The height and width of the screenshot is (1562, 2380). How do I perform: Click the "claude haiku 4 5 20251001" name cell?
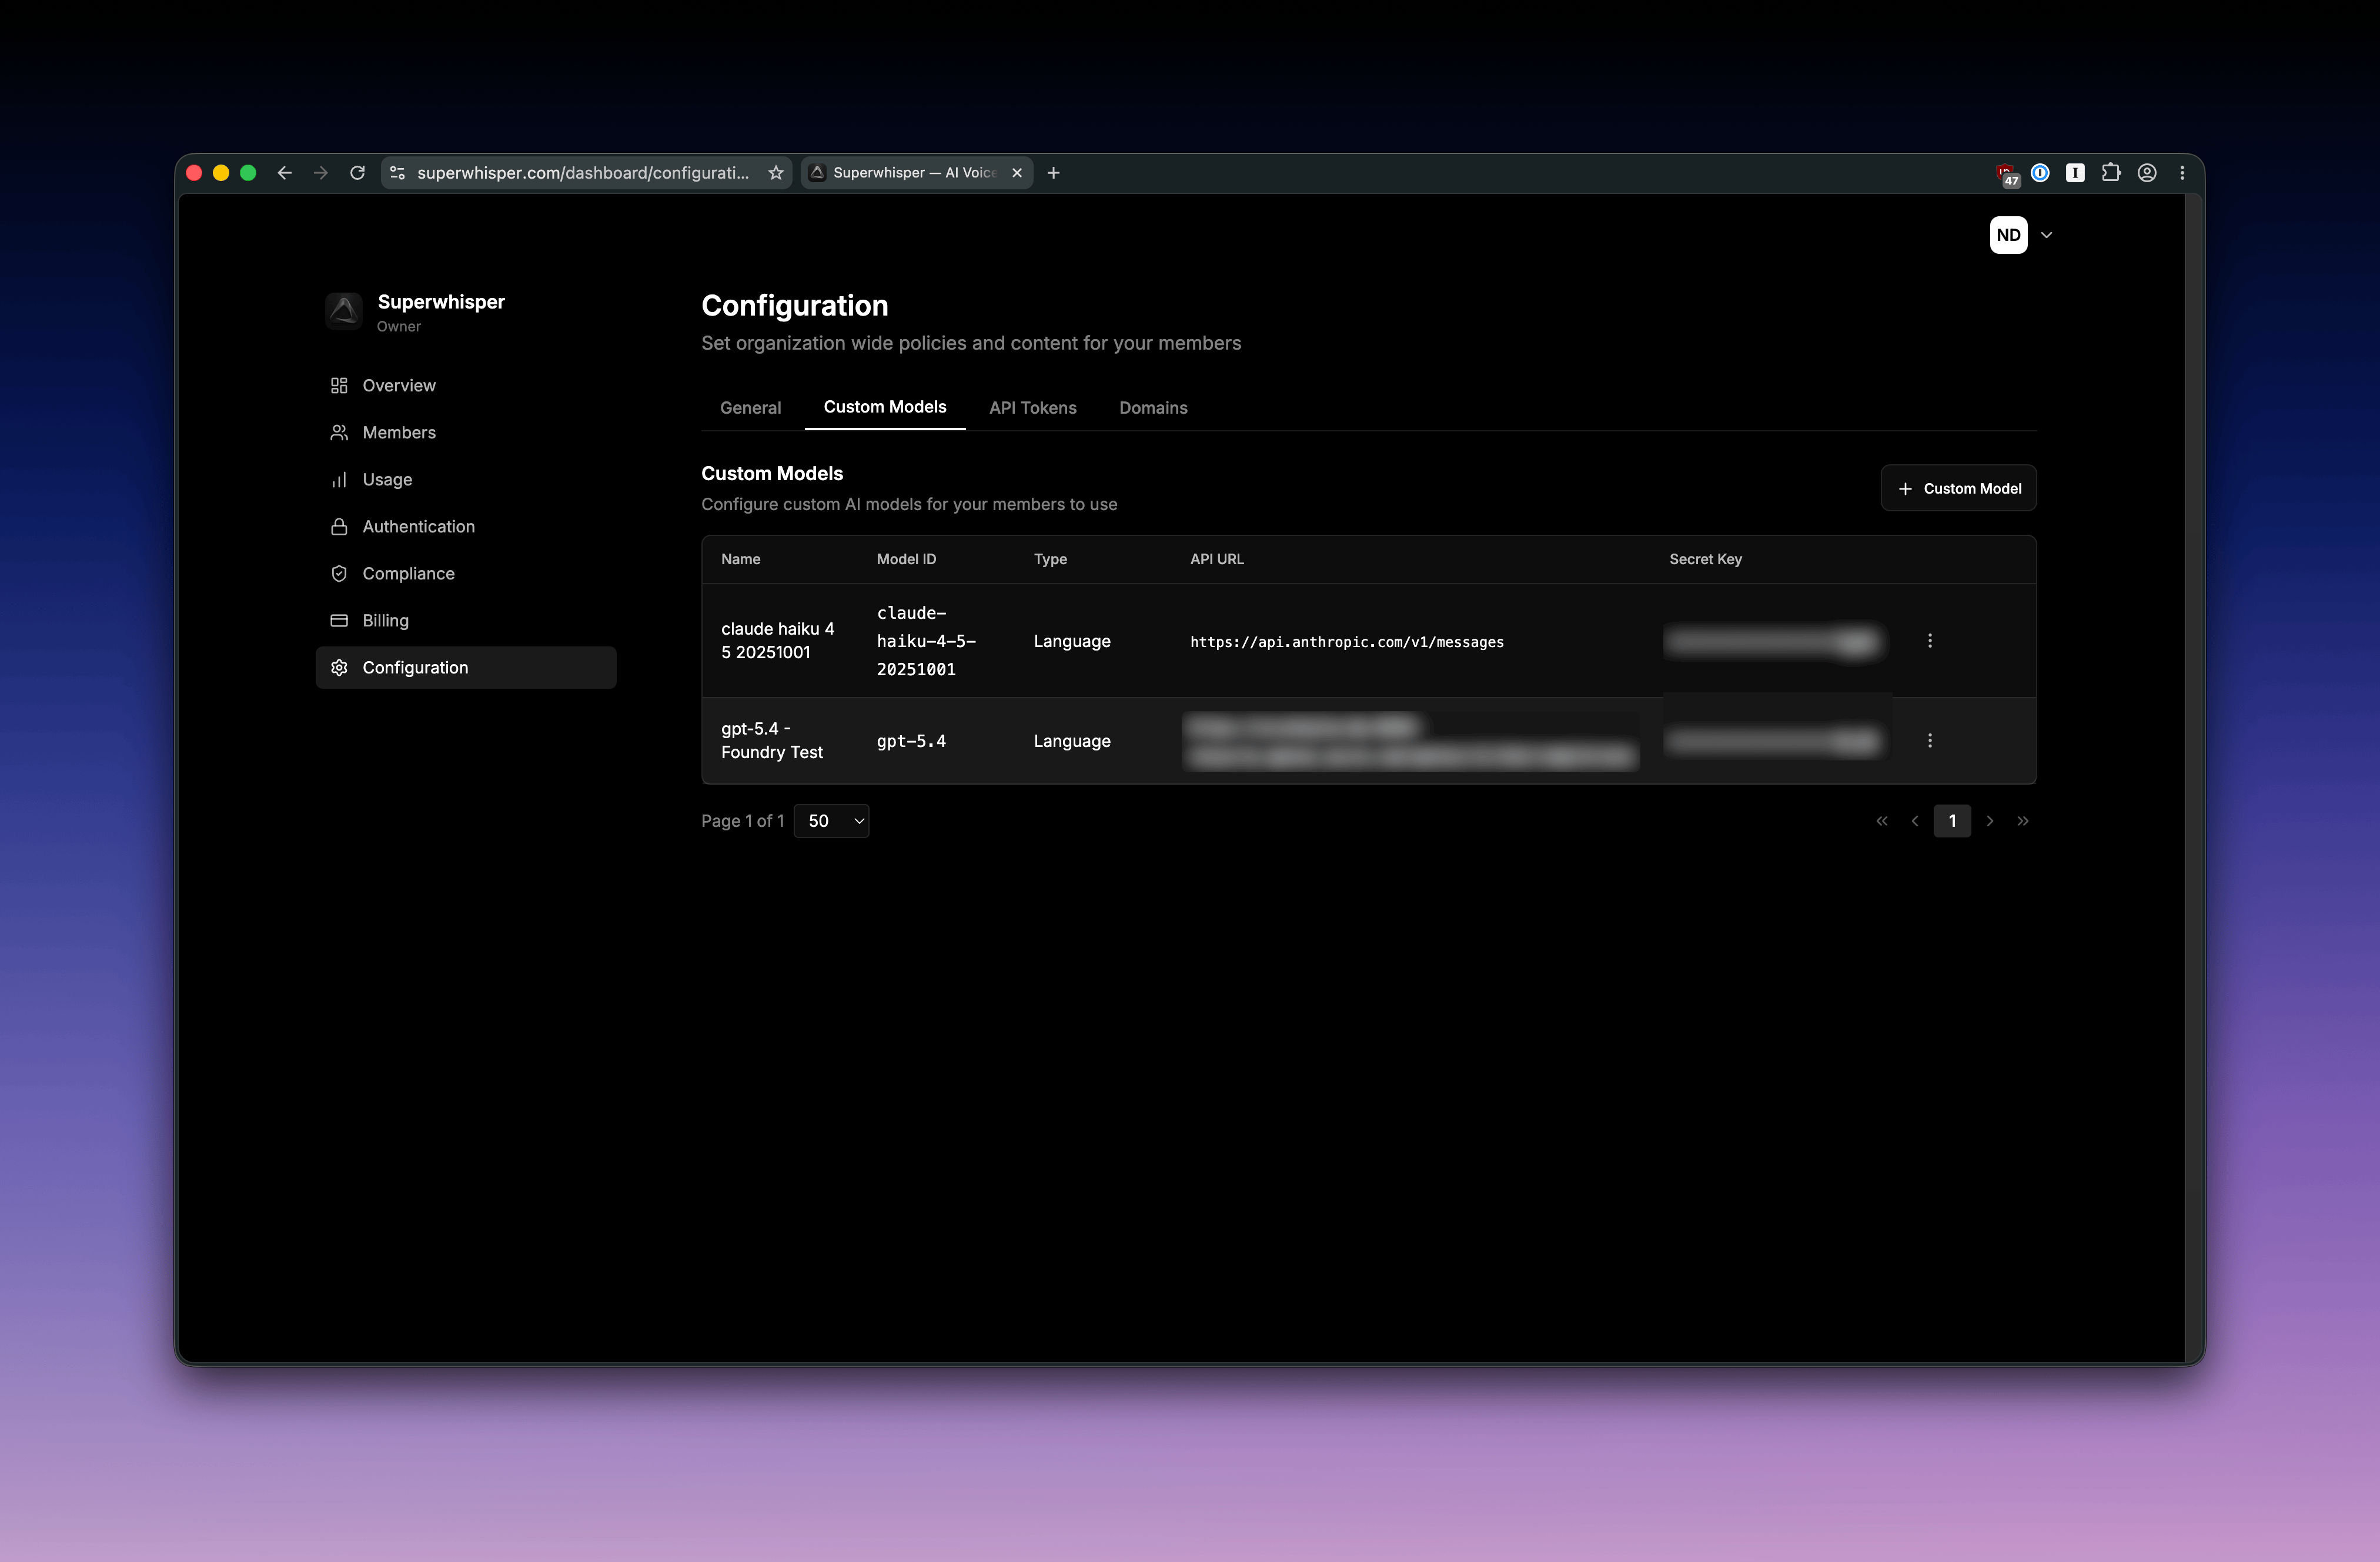coord(777,641)
